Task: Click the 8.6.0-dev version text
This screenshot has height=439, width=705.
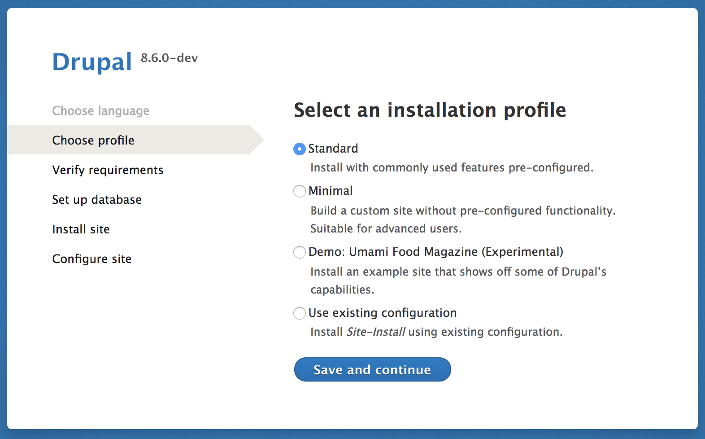Action: coord(169,58)
